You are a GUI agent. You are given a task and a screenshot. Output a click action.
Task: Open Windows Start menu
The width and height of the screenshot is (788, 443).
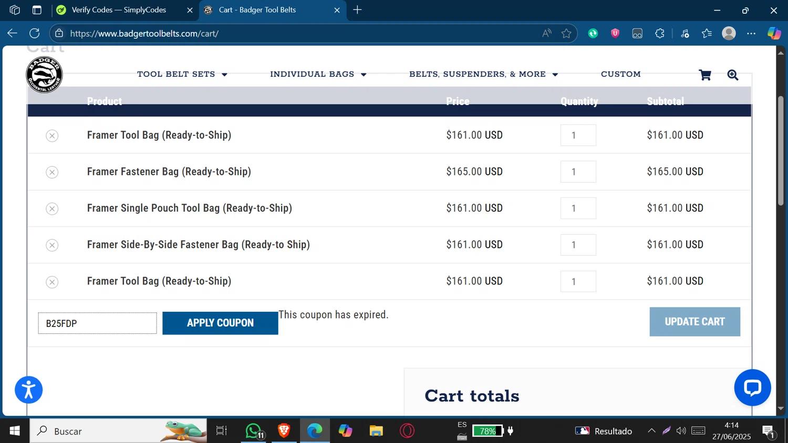(x=15, y=431)
